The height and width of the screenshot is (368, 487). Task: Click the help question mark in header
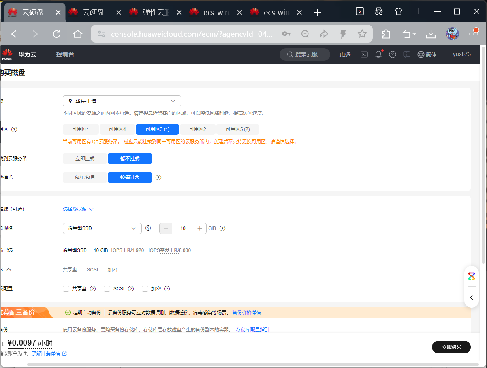click(x=393, y=54)
